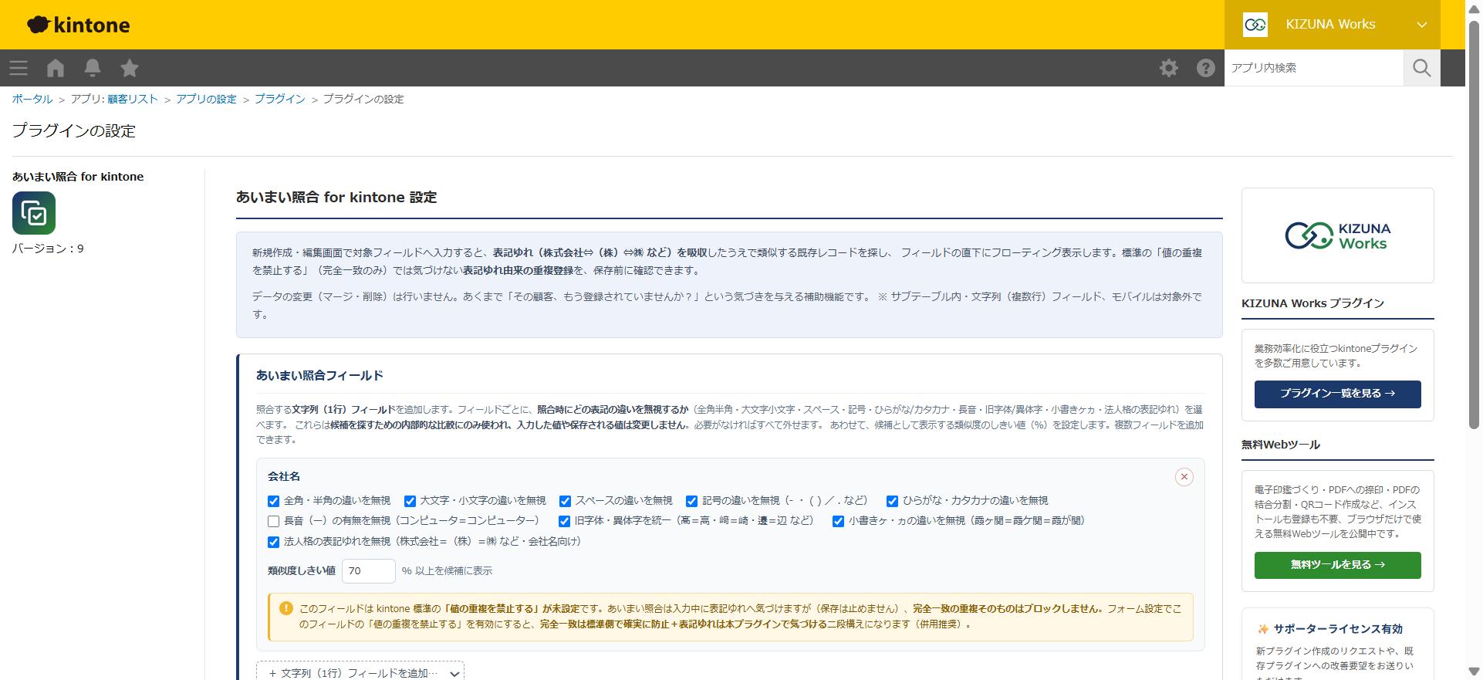Viewport: 1483px width, 680px height.
Task: Click the あいまい照合 for kintone 設定 heading
Action: [336, 198]
